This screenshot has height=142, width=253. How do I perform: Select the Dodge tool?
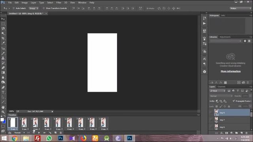(x=3, y=82)
